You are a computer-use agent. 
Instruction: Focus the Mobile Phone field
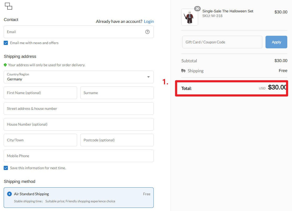point(78,156)
